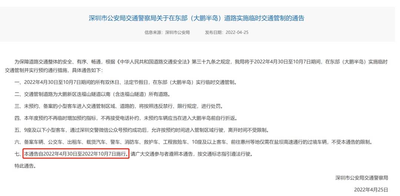The height and width of the screenshot is (196, 400).
Task: Click the announcement title heading
Action: click(196, 18)
